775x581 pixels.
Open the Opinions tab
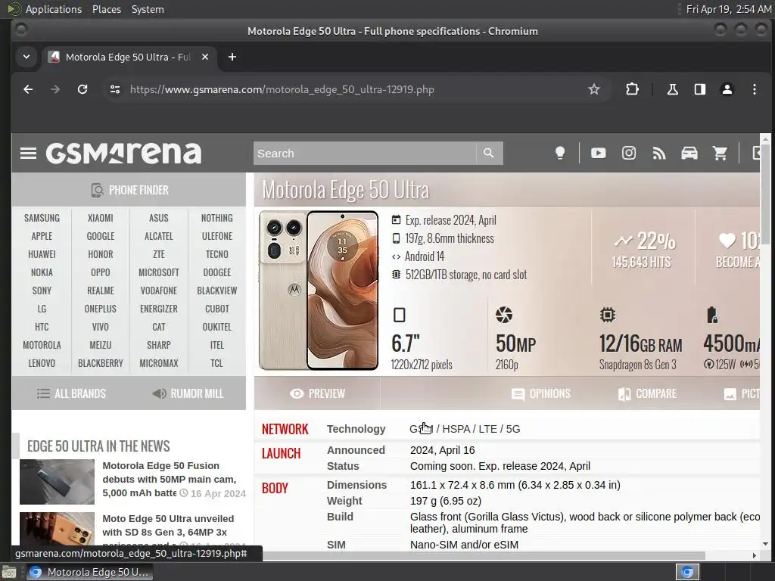click(540, 393)
